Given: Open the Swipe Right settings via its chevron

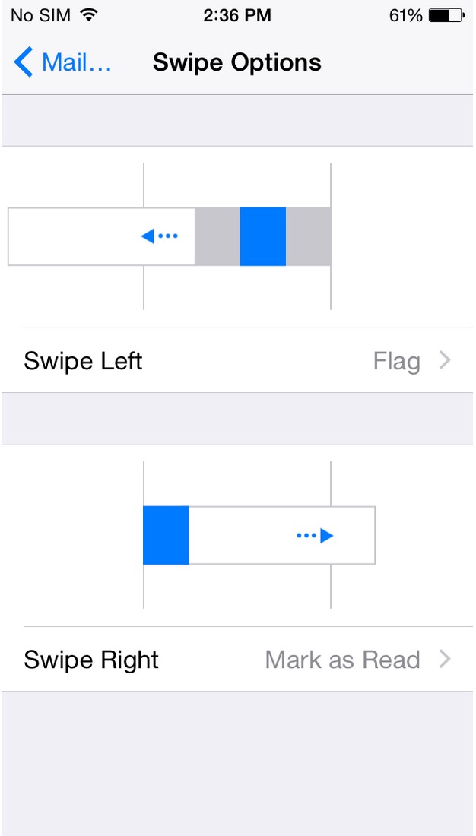Looking at the screenshot, I should tap(445, 660).
